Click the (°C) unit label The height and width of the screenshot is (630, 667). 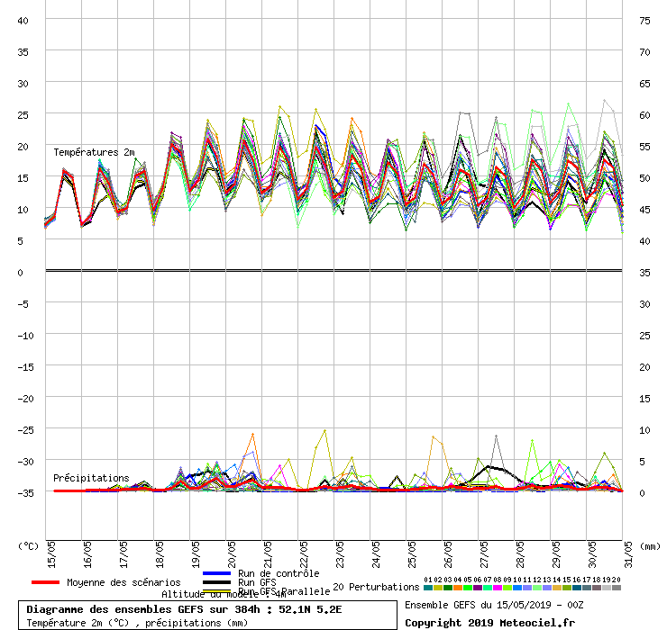[28, 546]
